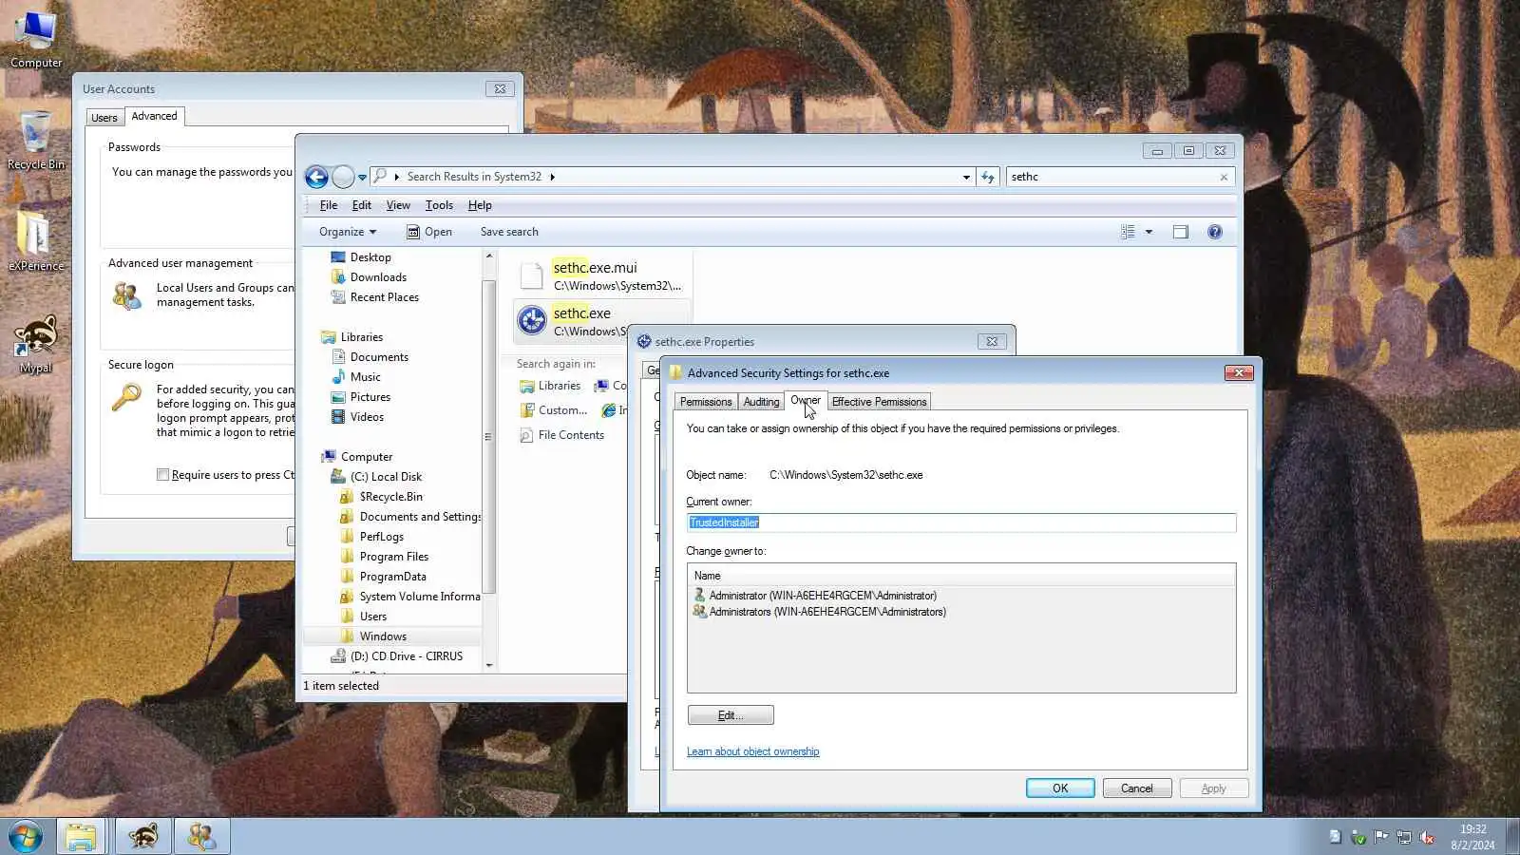Screen dimensions: 1520x855
Task: Open the Edit menu
Action: [362, 205]
